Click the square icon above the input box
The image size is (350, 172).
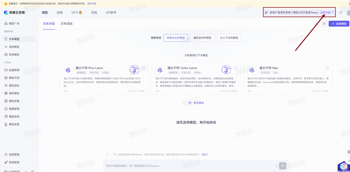107,154
